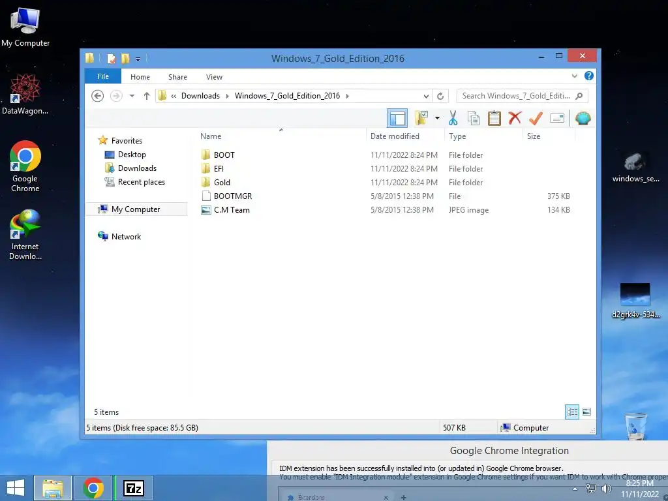Click the orange checkmark Properties icon
The height and width of the screenshot is (501, 668).
[x=536, y=118]
